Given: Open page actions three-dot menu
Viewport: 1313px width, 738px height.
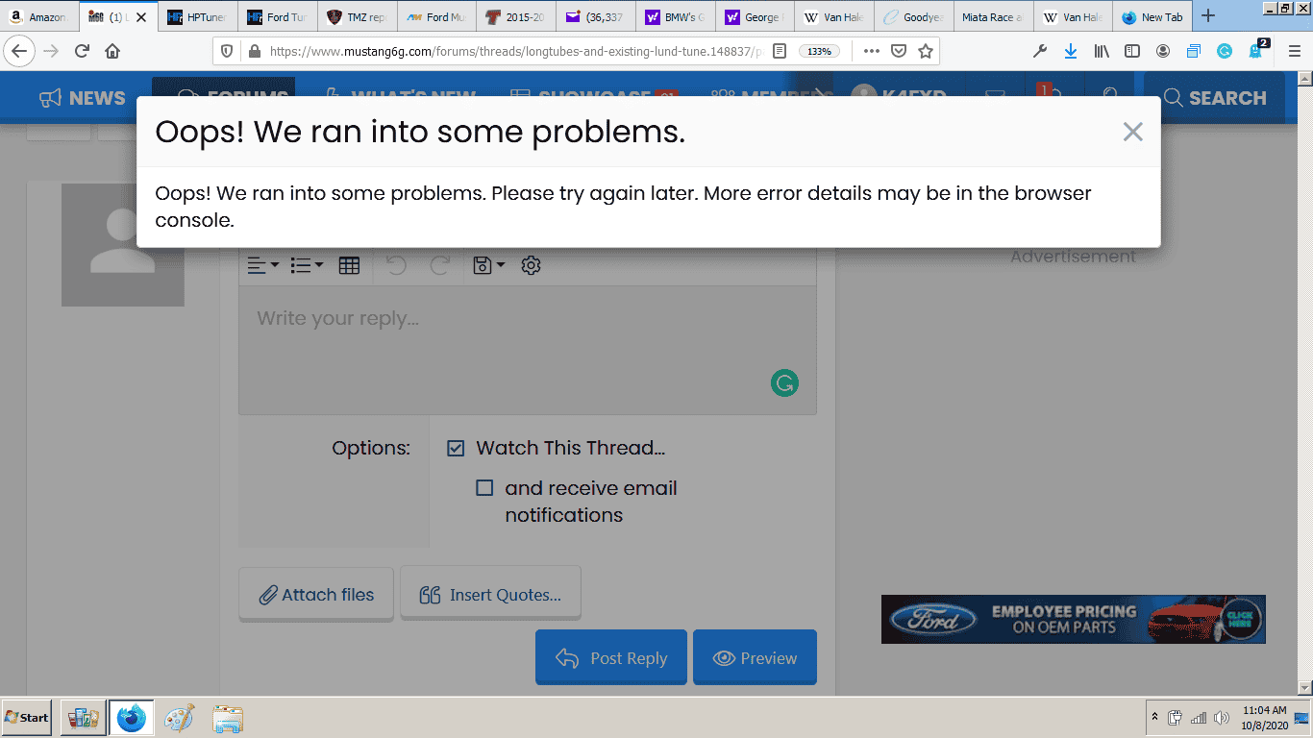Looking at the screenshot, I should pos(871,52).
